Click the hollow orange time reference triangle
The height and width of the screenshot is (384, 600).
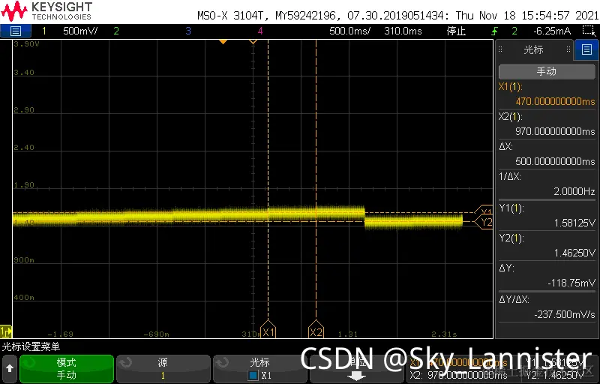point(253,42)
